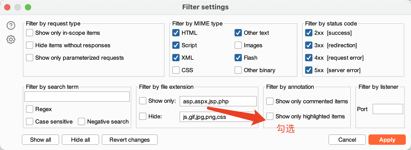Click the listener Port input field
Image resolution: width=411 pixels, height=150 pixels.
coord(388,109)
